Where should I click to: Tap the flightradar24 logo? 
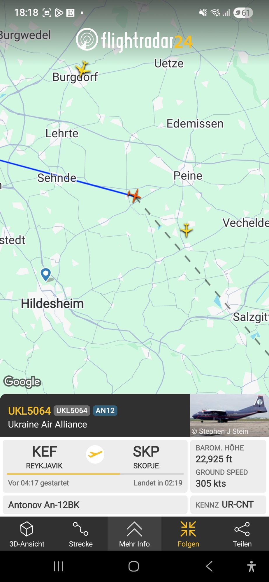pos(134,40)
